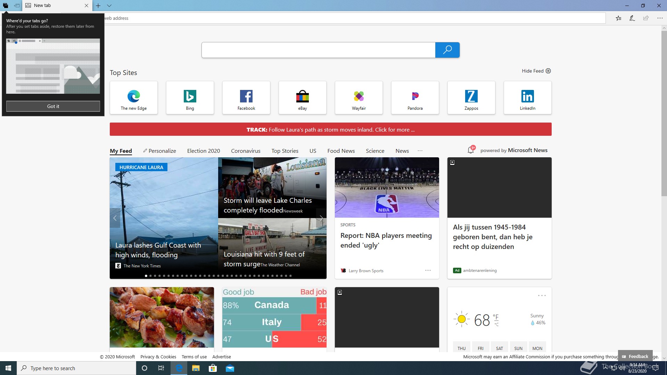Open File Explorer from taskbar
The image size is (667, 375).
[196, 368]
